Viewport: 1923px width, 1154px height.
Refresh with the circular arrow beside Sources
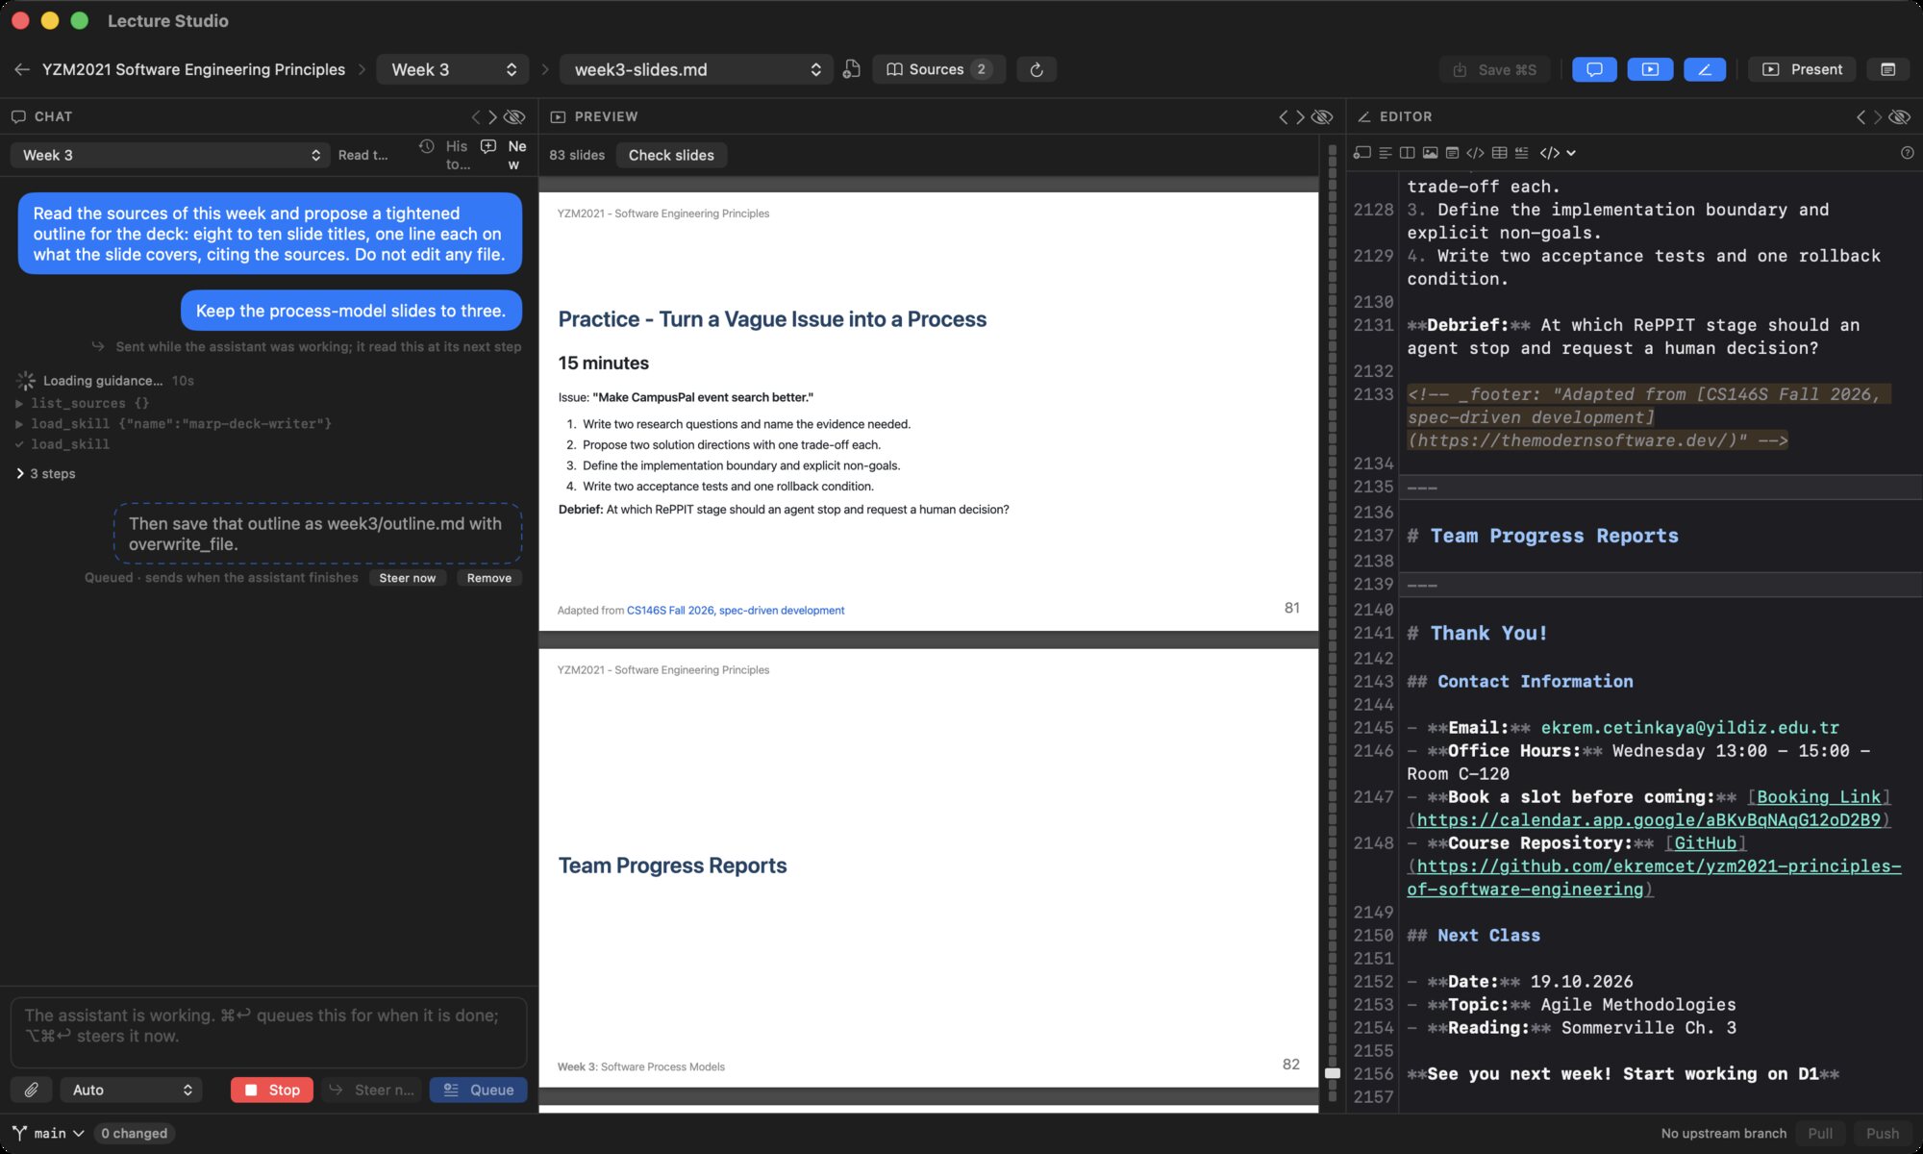pyautogui.click(x=1036, y=69)
